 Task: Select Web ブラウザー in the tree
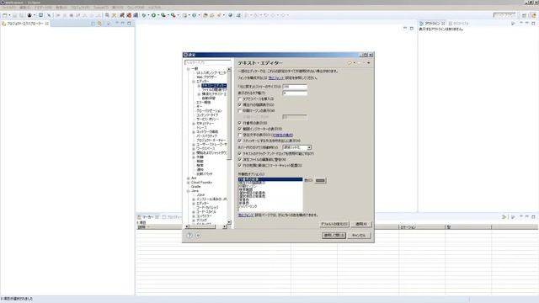click(206, 77)
